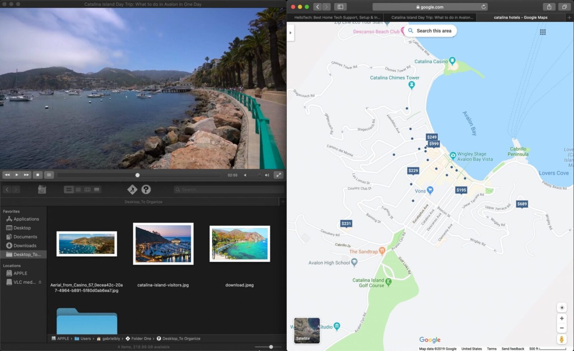Go back in Safari

pos(317,7)
